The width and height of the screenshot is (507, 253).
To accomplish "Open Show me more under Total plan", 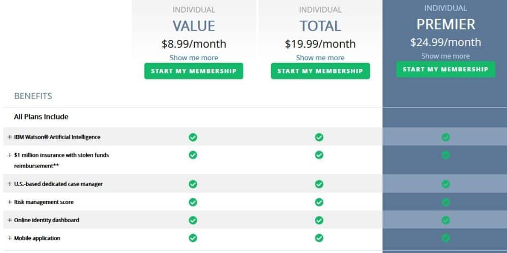I will (x=320, y=58).
